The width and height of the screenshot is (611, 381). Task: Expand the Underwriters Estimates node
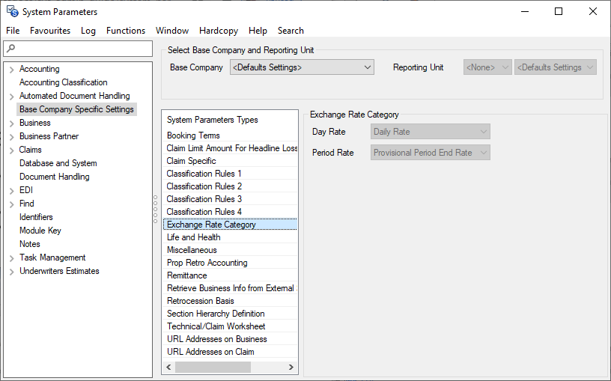11,272
